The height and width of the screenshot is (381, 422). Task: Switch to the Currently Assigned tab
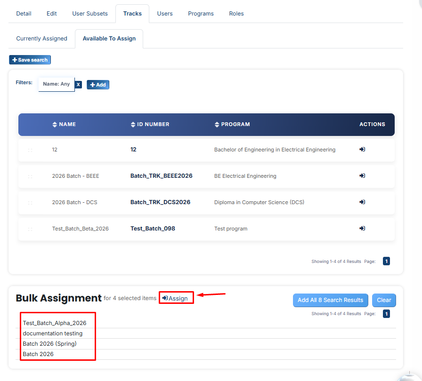[x=42, y=39]
